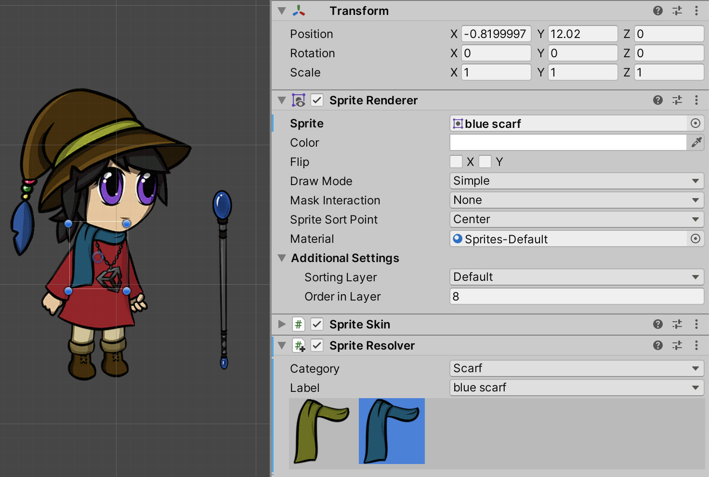Open the Material object picker circle
The height and width of the screenshot is (477, 709).
tap(696, 238)
